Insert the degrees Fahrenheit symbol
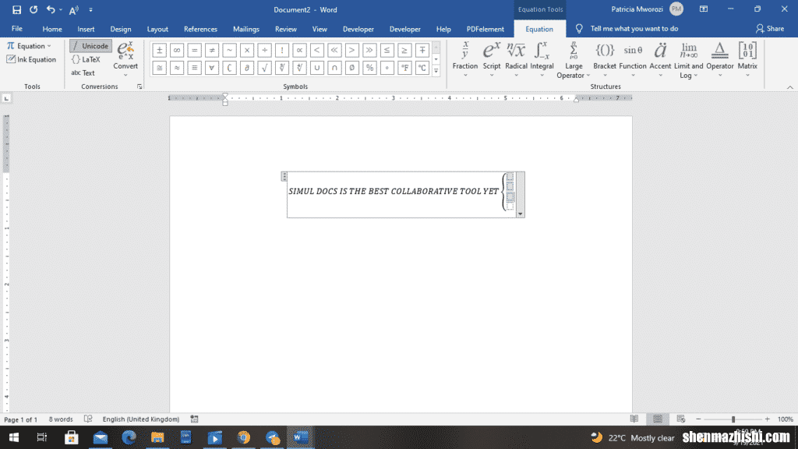 click(x=404, y=68)
